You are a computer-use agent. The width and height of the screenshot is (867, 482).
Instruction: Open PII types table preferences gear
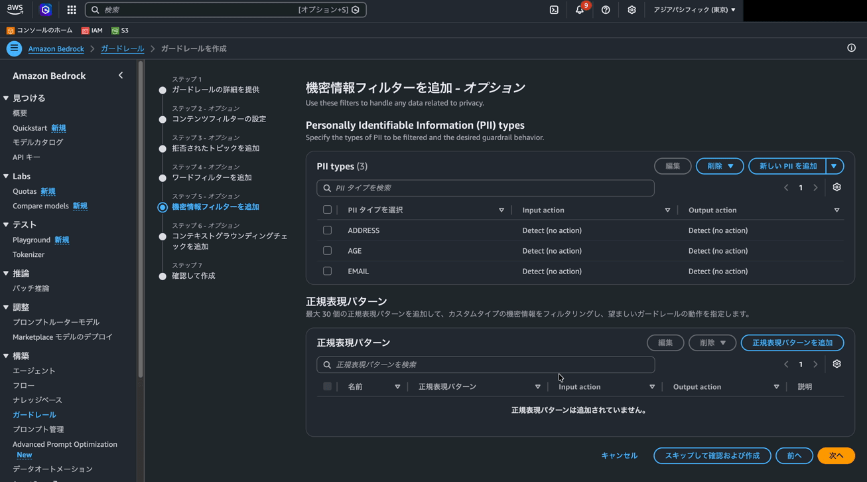point(836,187)
